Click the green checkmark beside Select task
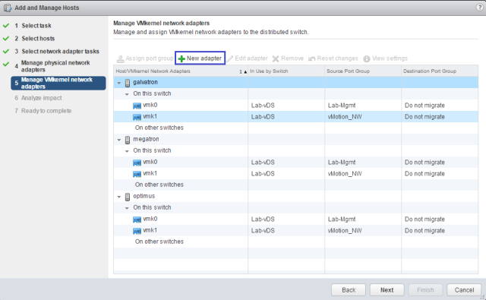 coord(6,25)
